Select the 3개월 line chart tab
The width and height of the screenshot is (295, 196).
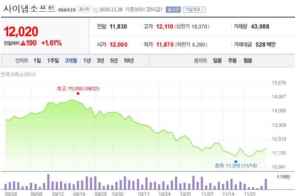click(71, 60)
